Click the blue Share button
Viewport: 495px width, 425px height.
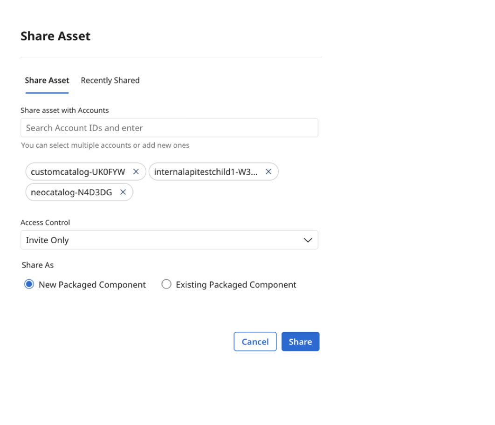coord(301,342)
